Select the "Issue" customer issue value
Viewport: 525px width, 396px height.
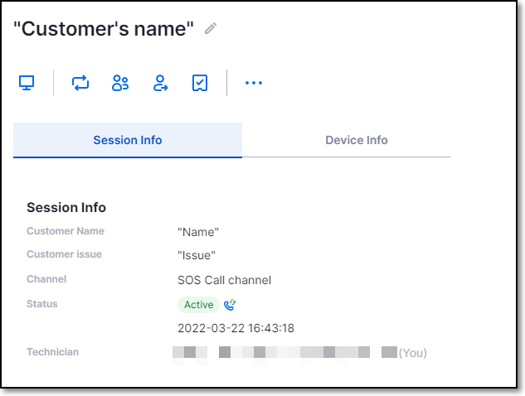[x=197, y=255]
